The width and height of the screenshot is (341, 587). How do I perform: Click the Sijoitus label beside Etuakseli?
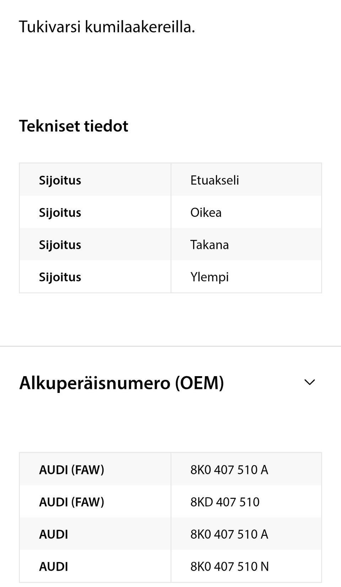point(60,180)
